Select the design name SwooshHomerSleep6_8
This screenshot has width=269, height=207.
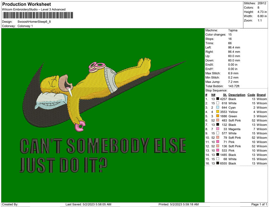click(x=34, y=22)
